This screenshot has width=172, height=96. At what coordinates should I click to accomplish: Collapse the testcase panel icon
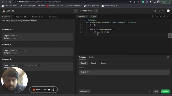pyautogui.click(x=168, y=57)
